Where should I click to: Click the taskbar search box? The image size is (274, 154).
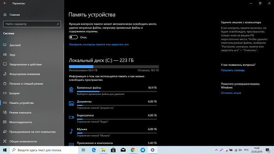click(44, 150)
